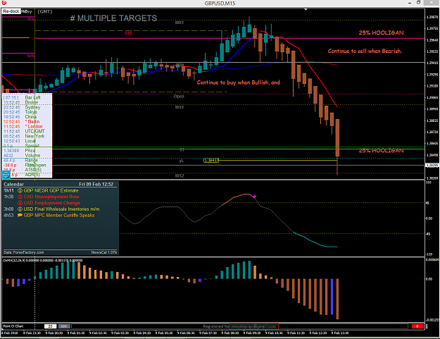The width and height of the screenshot is (440, 339).
Task: Open the application icon menu in title bar
Action: click(x=4, y=3)
